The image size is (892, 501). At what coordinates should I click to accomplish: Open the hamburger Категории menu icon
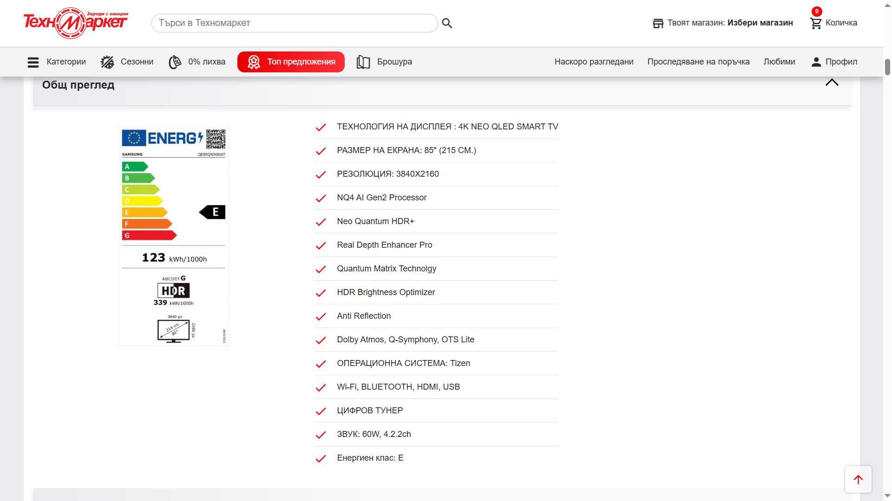click(33, 62)
